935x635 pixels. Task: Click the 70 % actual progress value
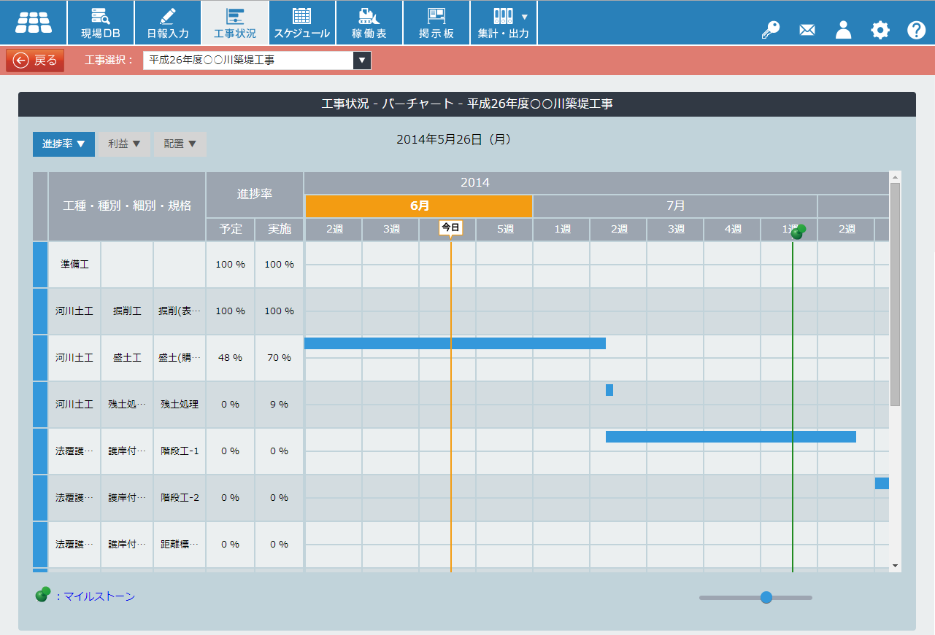[279, 357]
